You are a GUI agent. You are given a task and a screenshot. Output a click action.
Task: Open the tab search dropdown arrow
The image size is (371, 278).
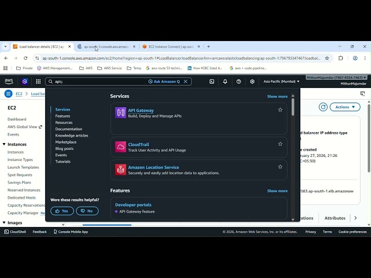tap(5, 46)
